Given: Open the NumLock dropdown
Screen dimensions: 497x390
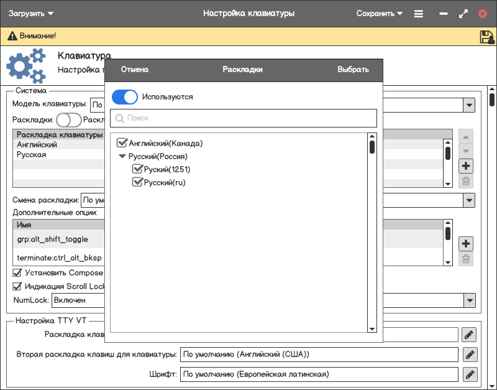Looking at the screenshot, I should click(x=469, y=300).
